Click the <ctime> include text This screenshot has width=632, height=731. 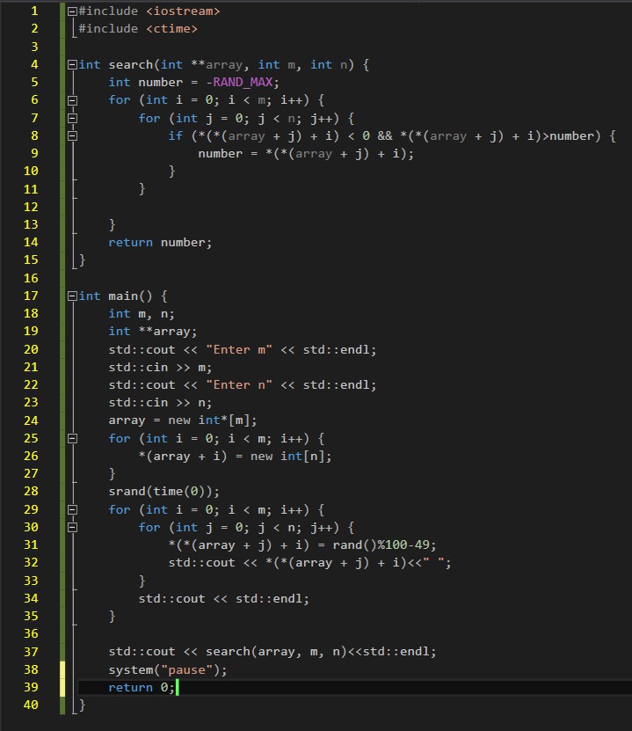[171, 29]
